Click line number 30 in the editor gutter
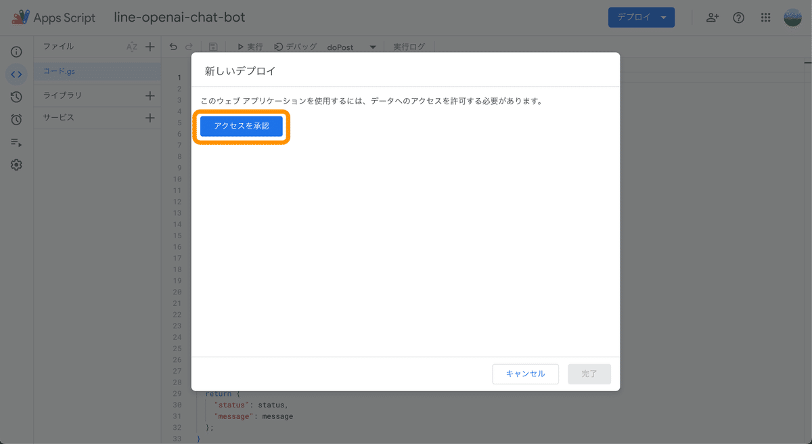 click(x=177, y=405)
